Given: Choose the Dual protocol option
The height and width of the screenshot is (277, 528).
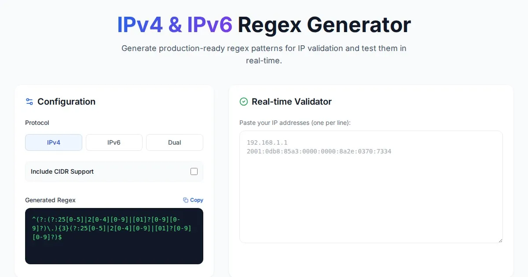Looking at the screenshot, I should [175, 142].
